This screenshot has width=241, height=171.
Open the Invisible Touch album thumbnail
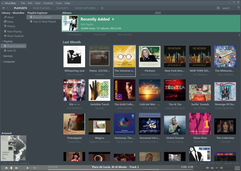pyautogui.click(x=99, y=90)
